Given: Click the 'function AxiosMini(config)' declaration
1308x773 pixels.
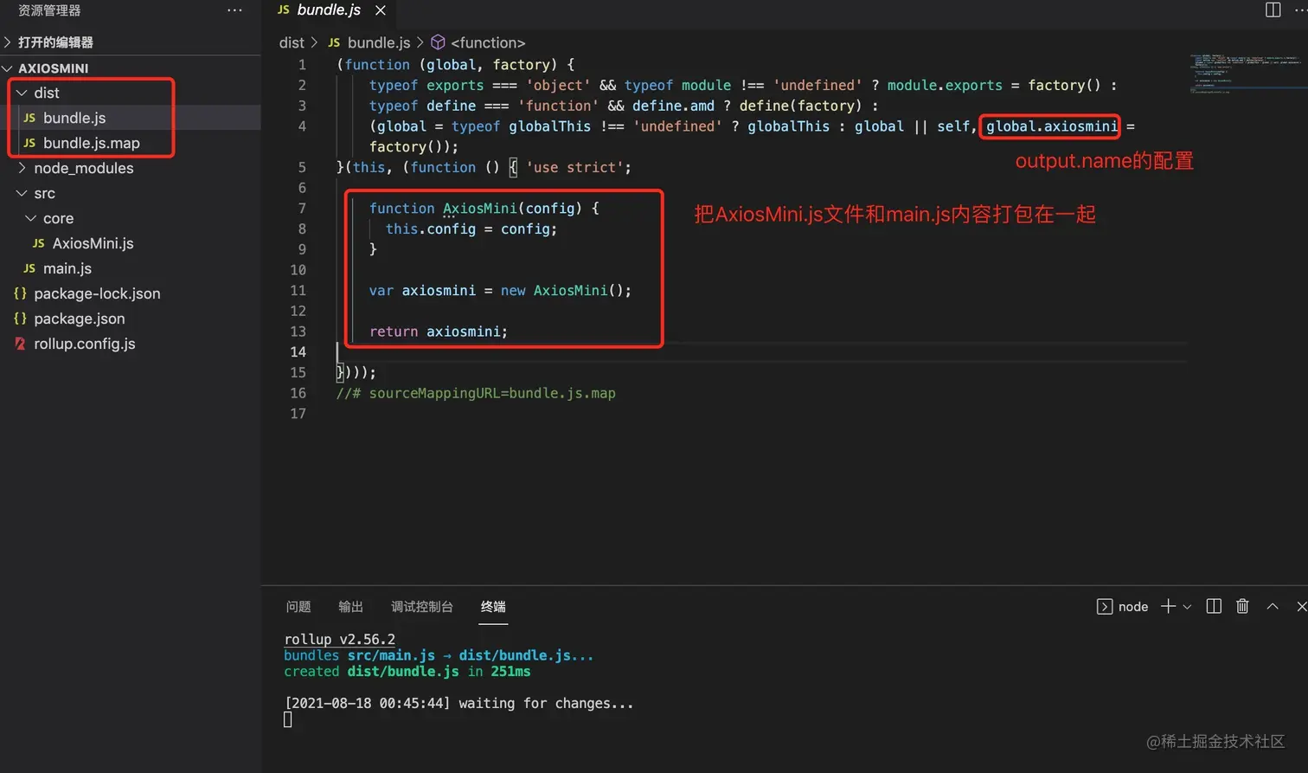Looking at the screenshot, I should tap(484, 209).
